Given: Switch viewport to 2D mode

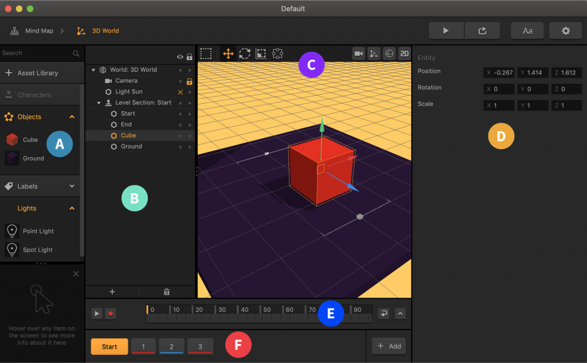Looking at the screenshot, I should [x=405, y=53].
